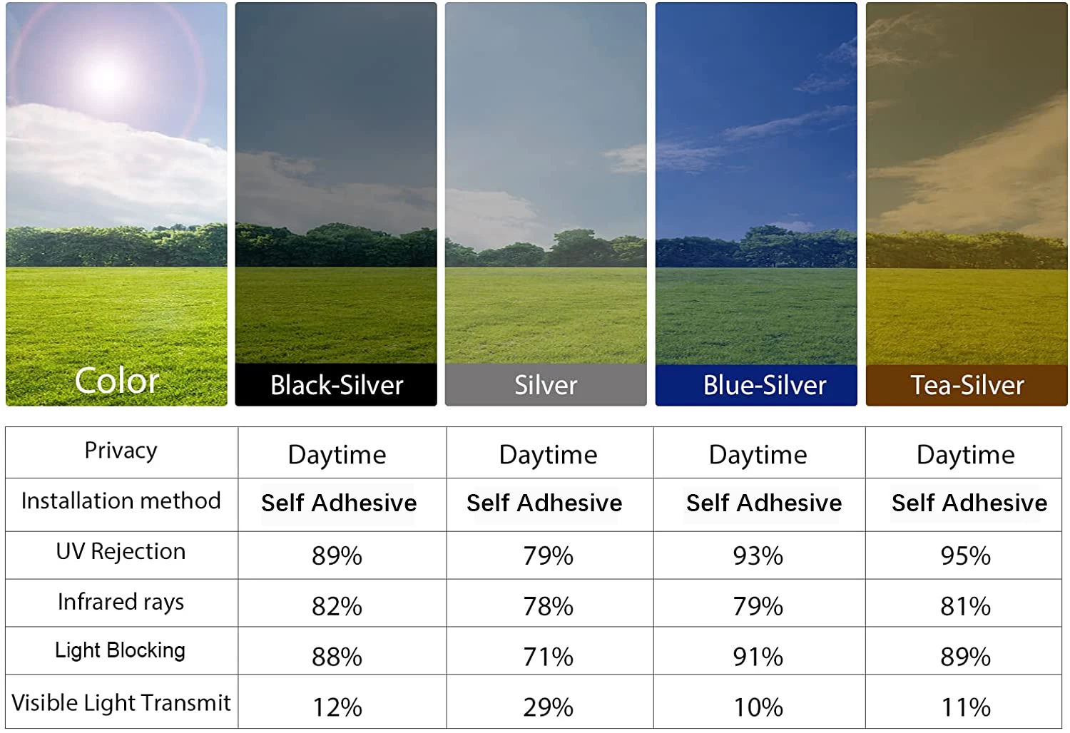Click the Black-Silver color label bar
The image size is (1070, 733).
point(336,385)
